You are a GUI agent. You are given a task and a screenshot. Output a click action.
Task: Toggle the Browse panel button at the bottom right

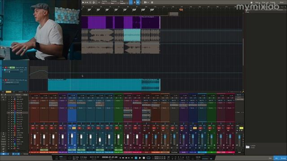pyautogui.click(x=283, y=158)
